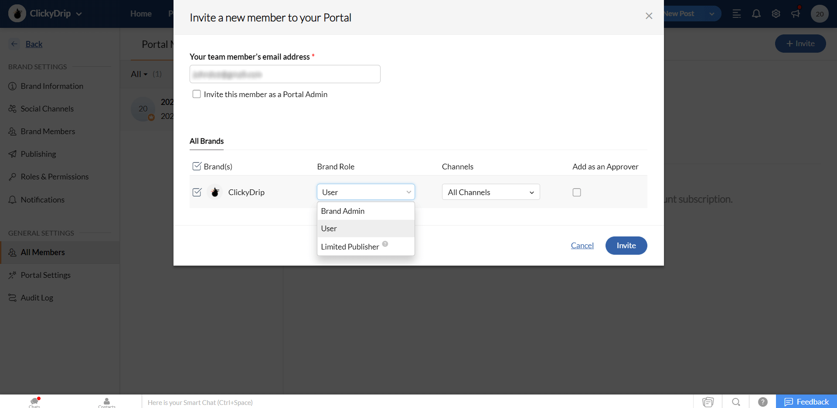Open the ClickyDrip brand switcher dropdown

[79, 14]
